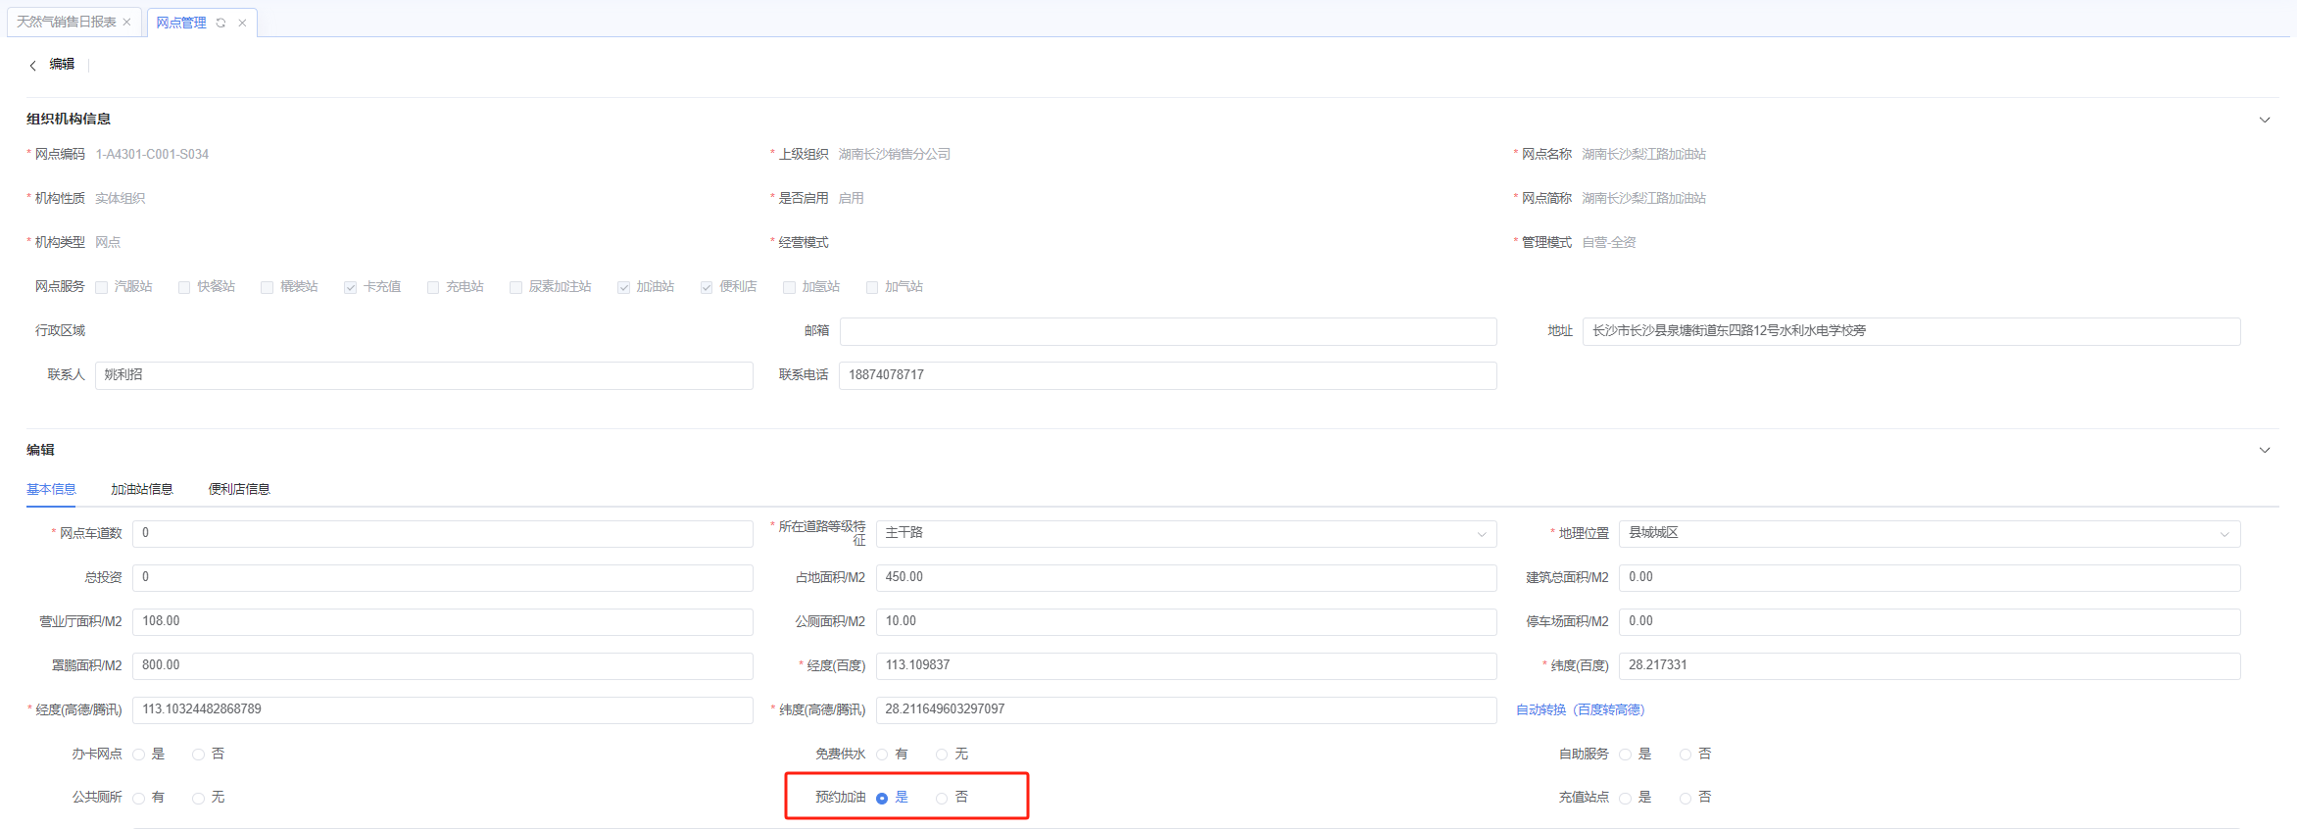
Task: Select 有 for 免费供水
Action: pos(882,755)
